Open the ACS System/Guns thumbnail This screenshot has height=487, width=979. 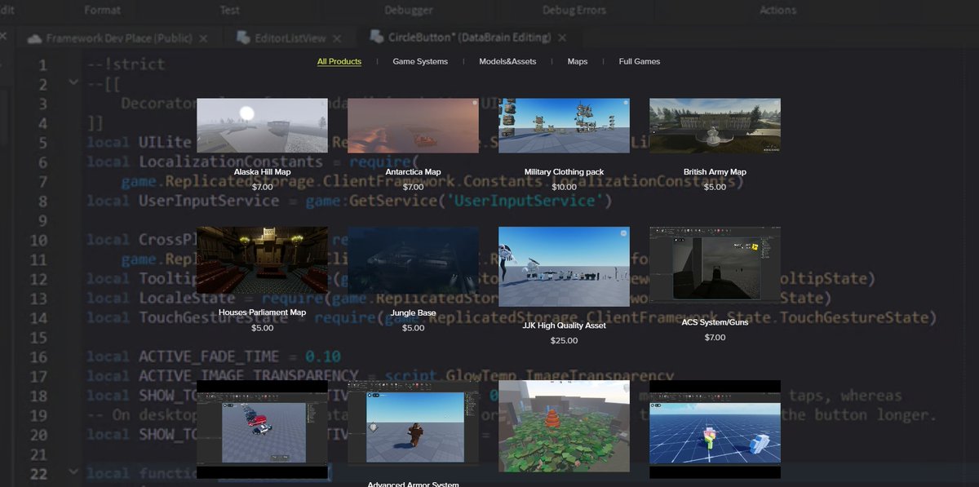click(x=715, y=263)
